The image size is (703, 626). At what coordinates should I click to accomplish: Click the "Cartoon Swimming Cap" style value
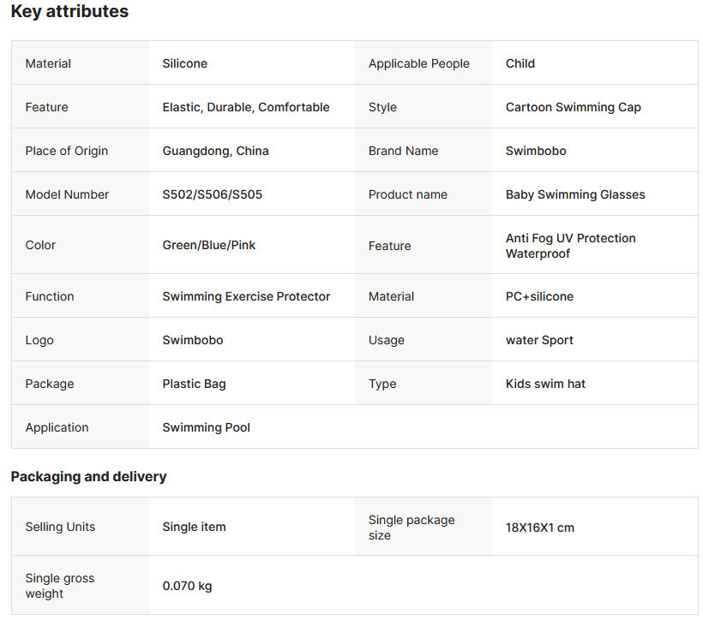point(573,107)
